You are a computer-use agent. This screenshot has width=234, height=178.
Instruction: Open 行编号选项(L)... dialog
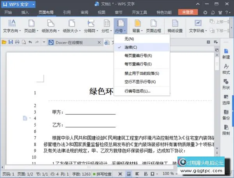142,91
